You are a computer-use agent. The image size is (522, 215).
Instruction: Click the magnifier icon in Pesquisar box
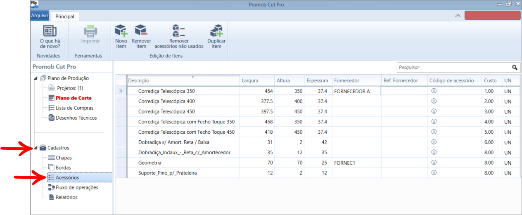point(515,67)
